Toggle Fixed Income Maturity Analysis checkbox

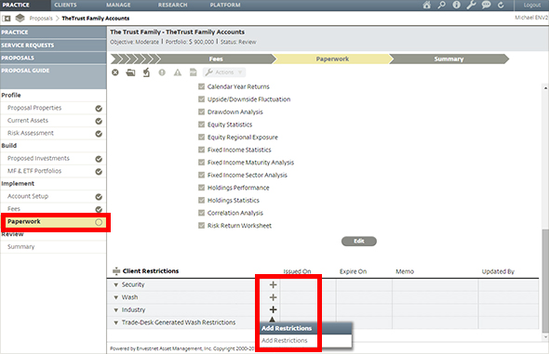pyautogui.click(x=201, y=163)
